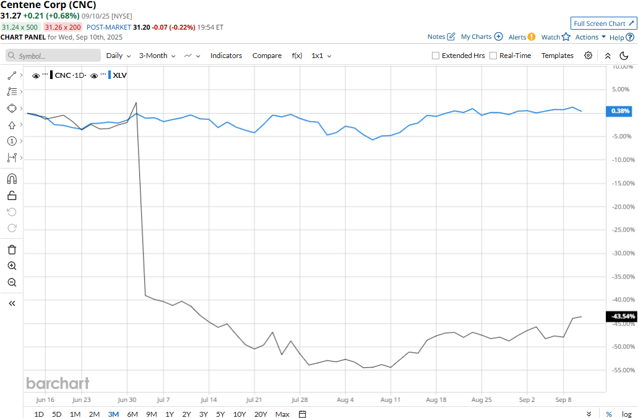638x418 pixels.
Task: Toggle visibility of the XLV series
Action: click(x=94, y=75)
